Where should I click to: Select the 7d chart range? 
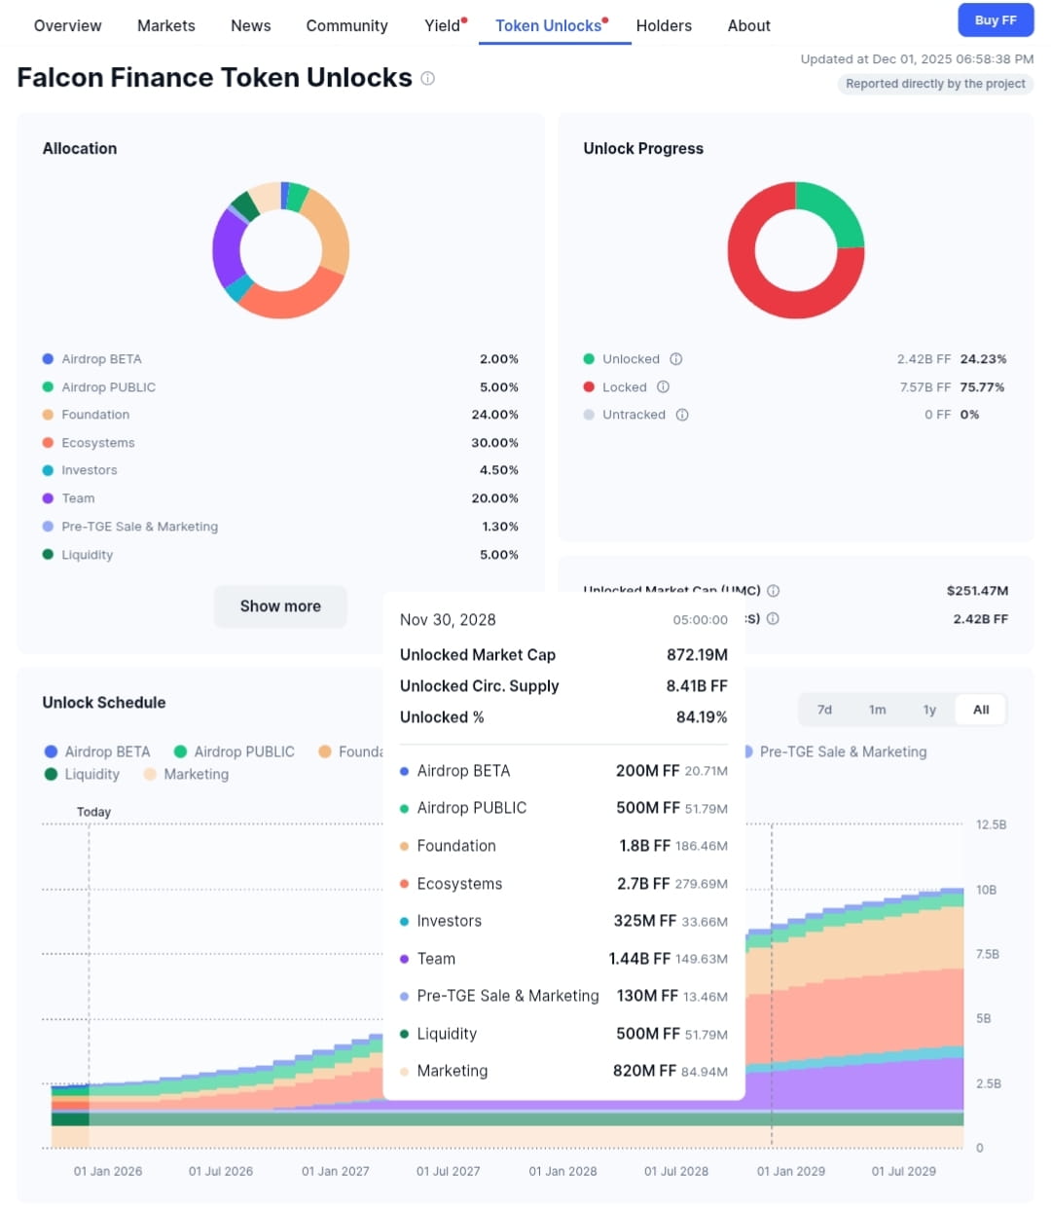[824, 710]
